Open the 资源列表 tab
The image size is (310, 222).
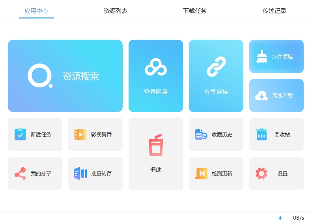116,11
